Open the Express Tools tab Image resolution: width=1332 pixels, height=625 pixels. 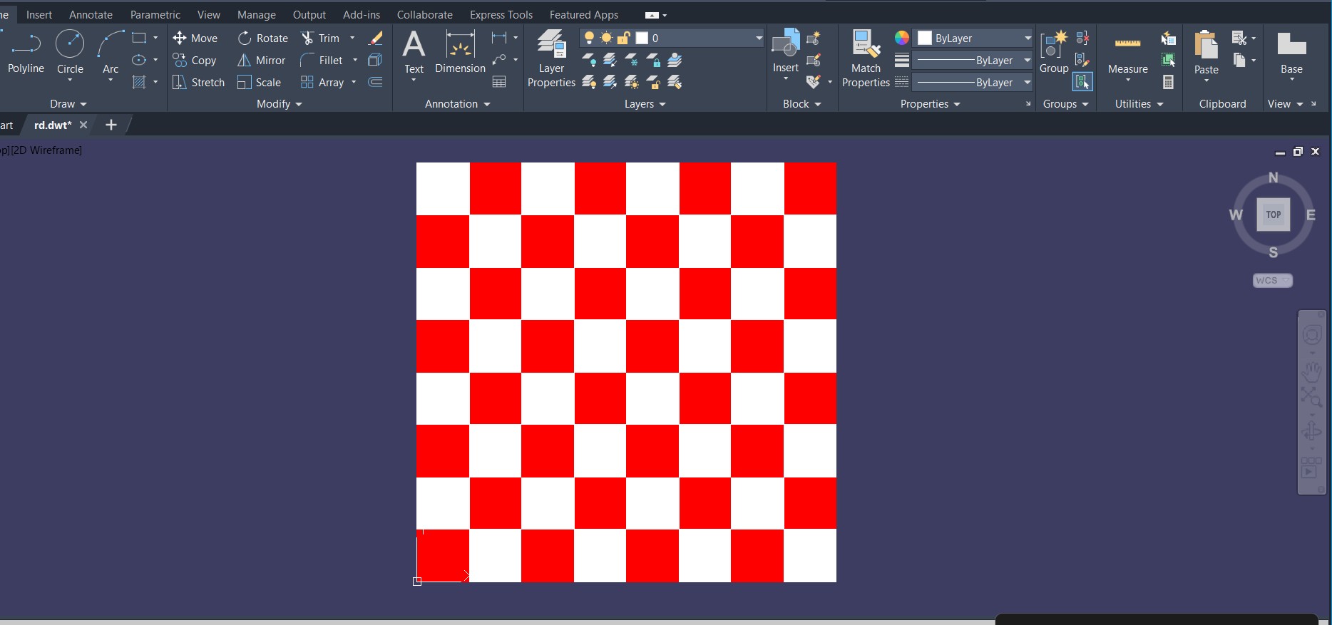(501, 14)
